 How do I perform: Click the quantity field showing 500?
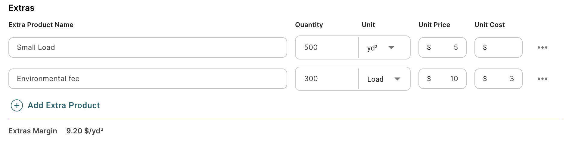[327, 47]
